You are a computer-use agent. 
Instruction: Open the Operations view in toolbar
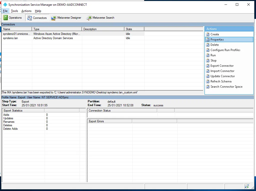click(x=12, y=18)
